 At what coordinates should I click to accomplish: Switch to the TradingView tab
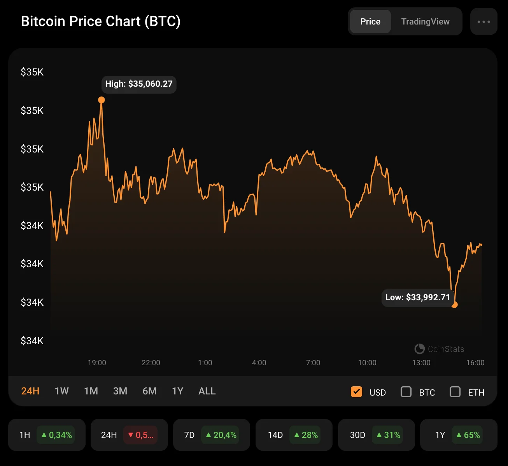[x=425, y=22]
